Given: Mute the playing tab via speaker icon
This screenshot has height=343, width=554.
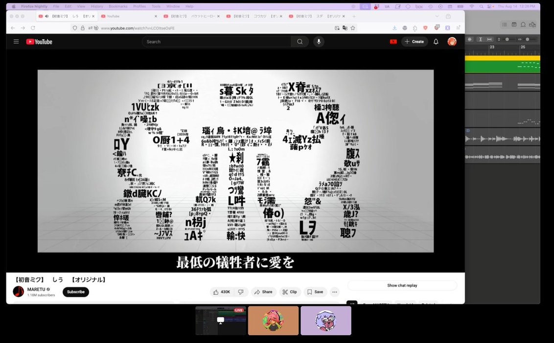Looking at the screenshot, I should 46,16.
